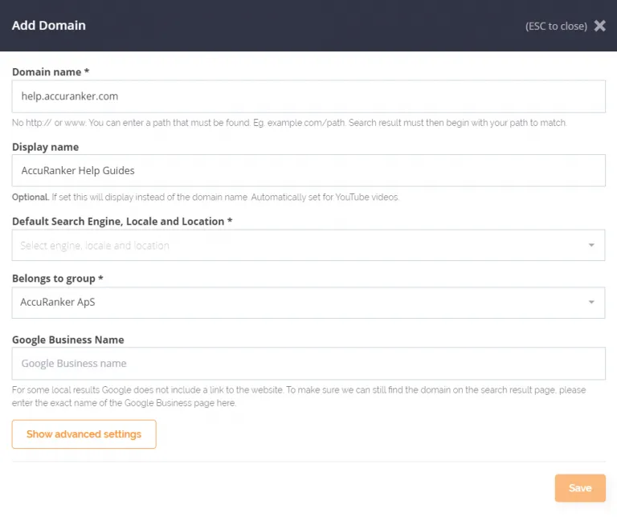Click the Display name input field
Screen dimensions: 617x517
(308, 171)
